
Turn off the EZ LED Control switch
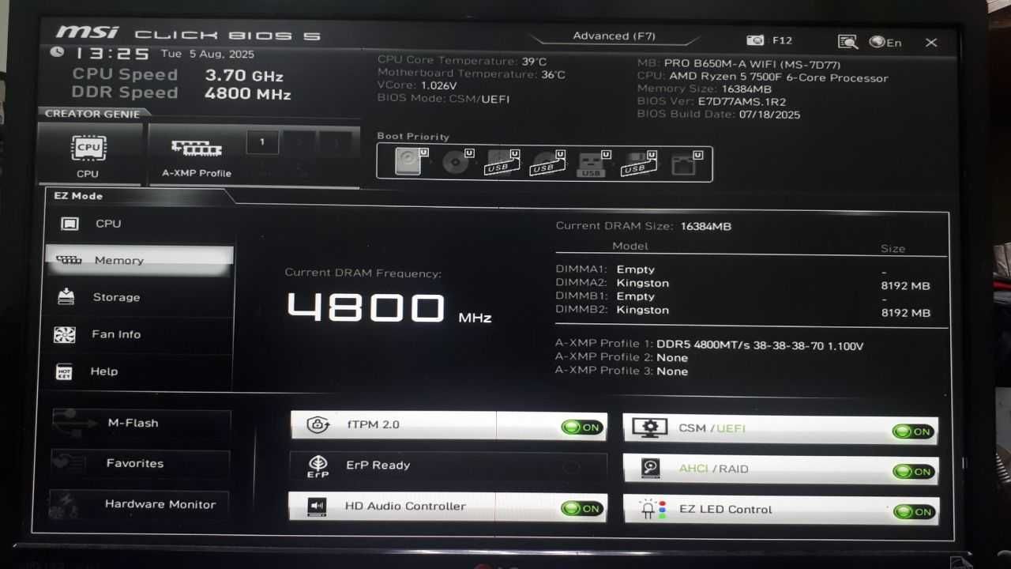click(x=913, y=512)
